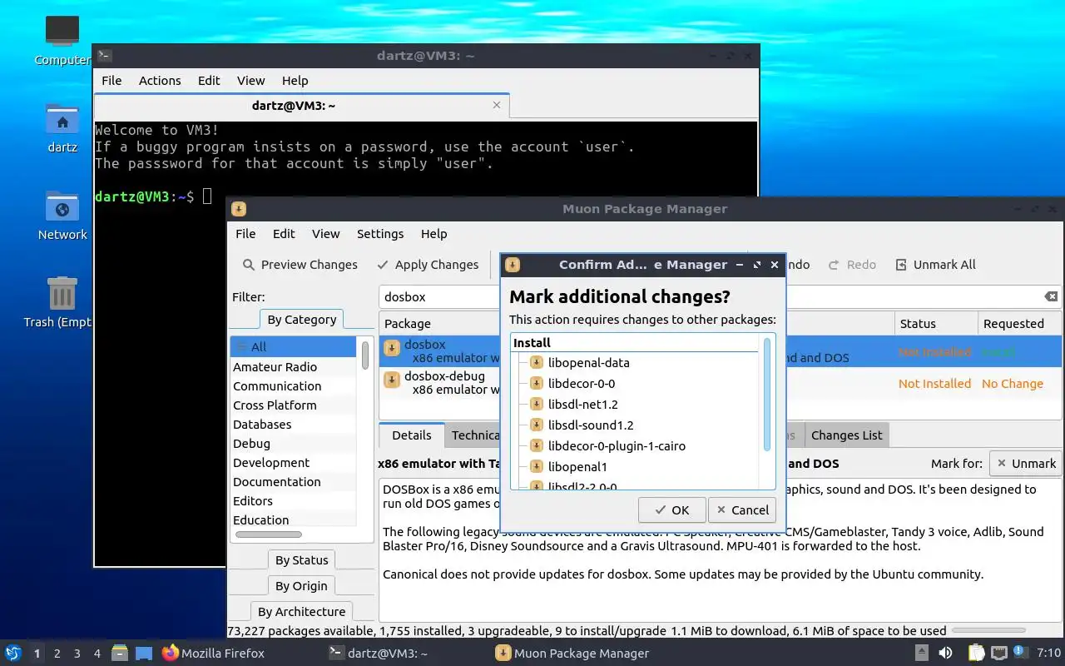Open terminal Actions menu
This screenshot has height=666, width=1065.
click(x=160, y=81)
